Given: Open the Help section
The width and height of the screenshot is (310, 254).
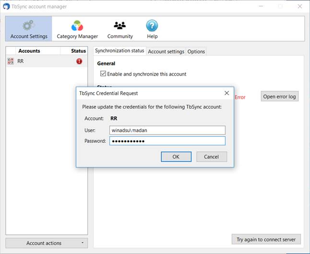Looking at the screenshot, I should pos(152,29).
